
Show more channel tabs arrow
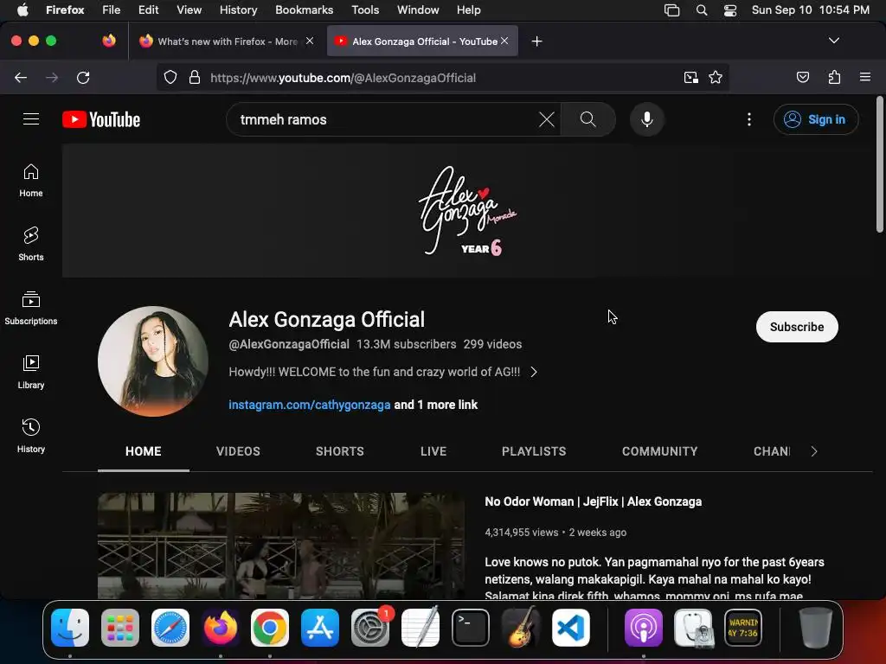[x=813, y=451]
